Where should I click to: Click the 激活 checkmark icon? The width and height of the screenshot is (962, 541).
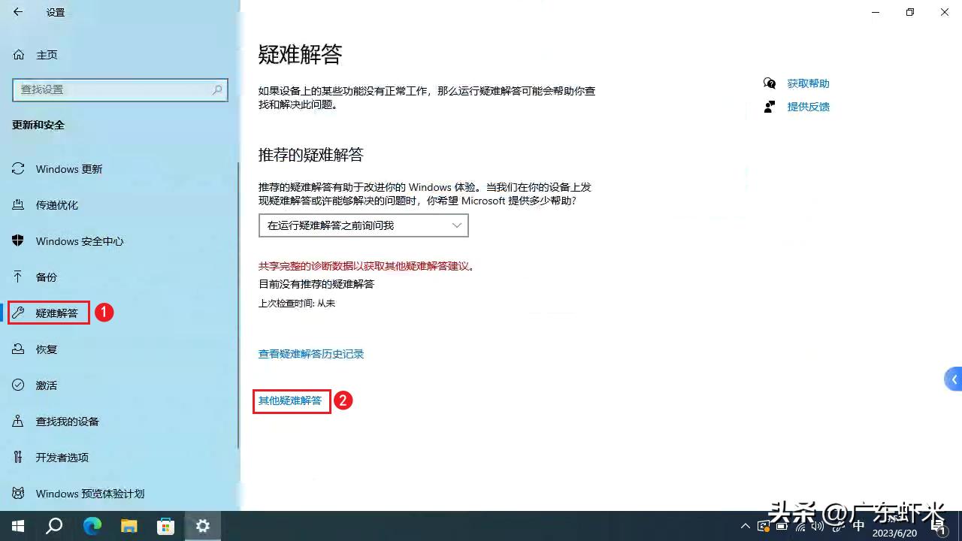[18, 385]
